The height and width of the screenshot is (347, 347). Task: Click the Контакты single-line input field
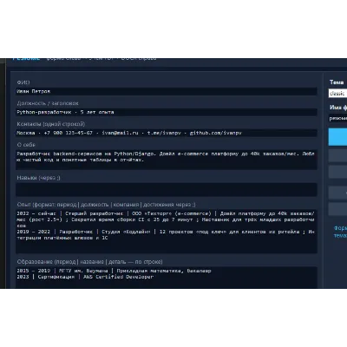(x=167, y=133)
